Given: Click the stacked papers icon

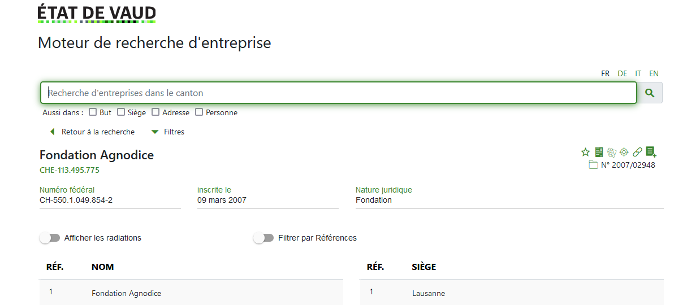Looking at the screenshot, I should point(611,152).
